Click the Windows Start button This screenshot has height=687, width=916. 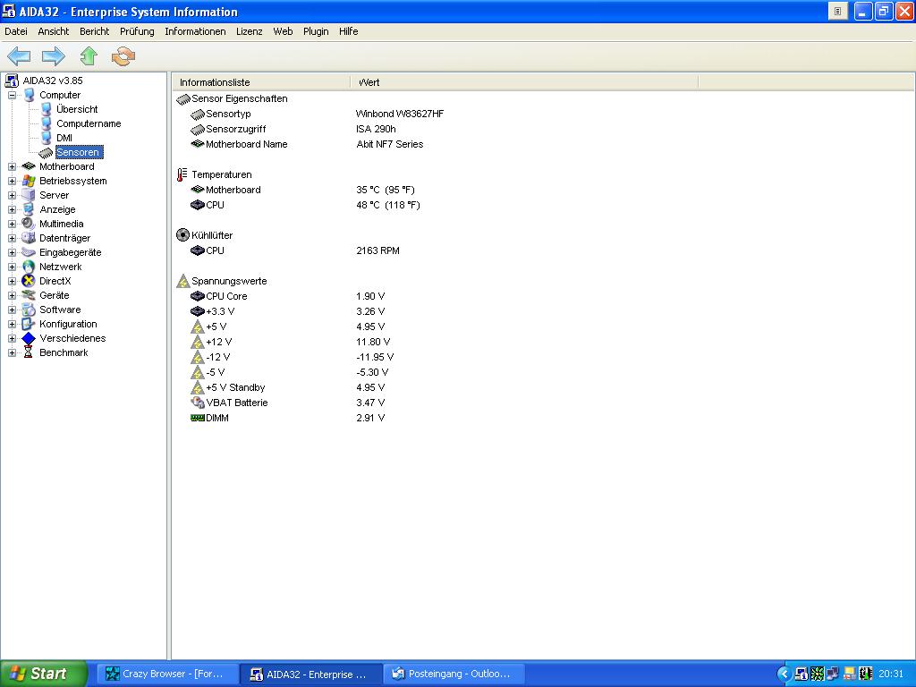[x=43, y=674]
